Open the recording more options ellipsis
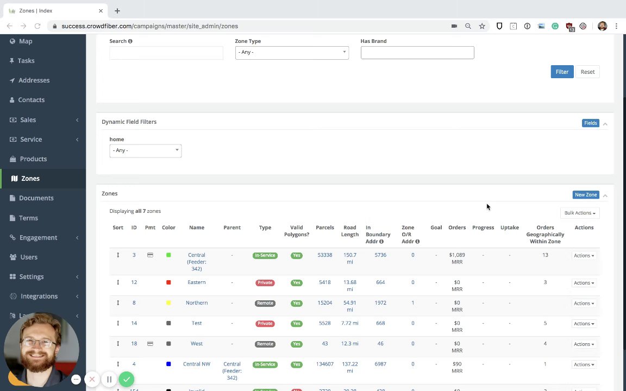The height and width of the screenshot is (391, 626). (76, 380)
